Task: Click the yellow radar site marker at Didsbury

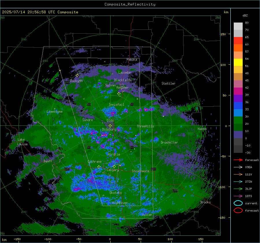Action: coord(110,126)
